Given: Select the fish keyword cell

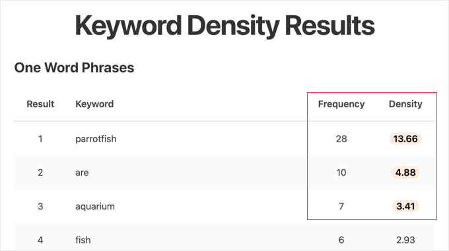Looking at the screenshot, I should pos(83,240).
